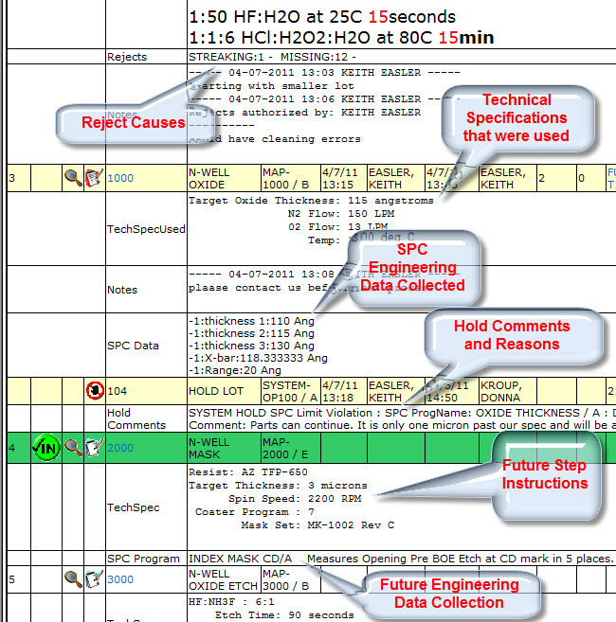
Task: Open the edit notes icon for step 1000
Action: click(93, 178)
